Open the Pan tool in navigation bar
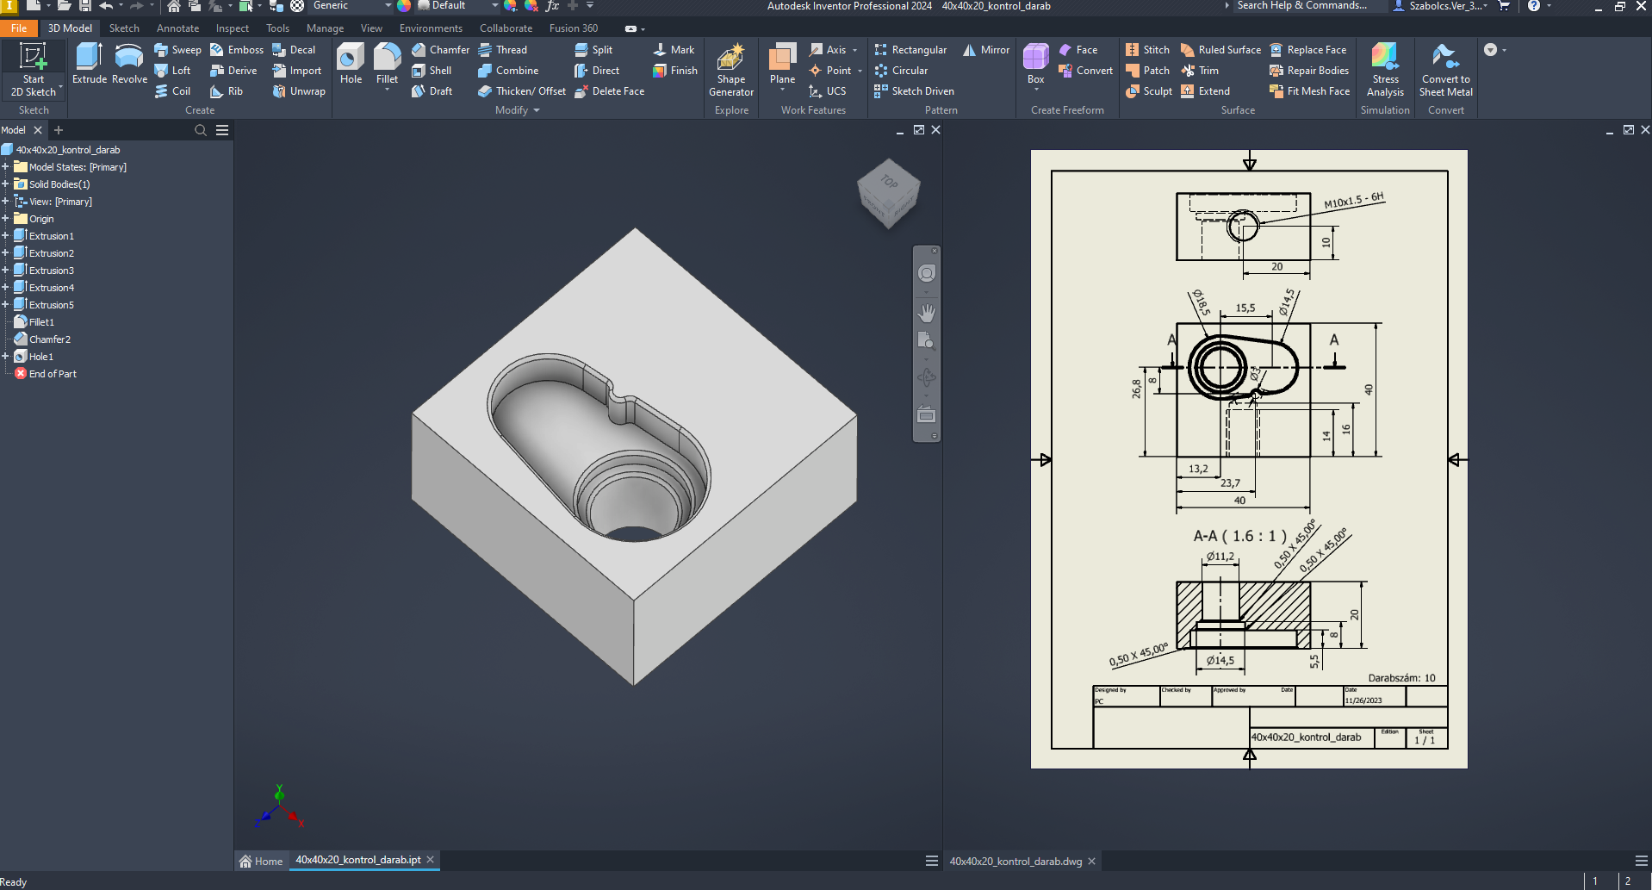 927,312
